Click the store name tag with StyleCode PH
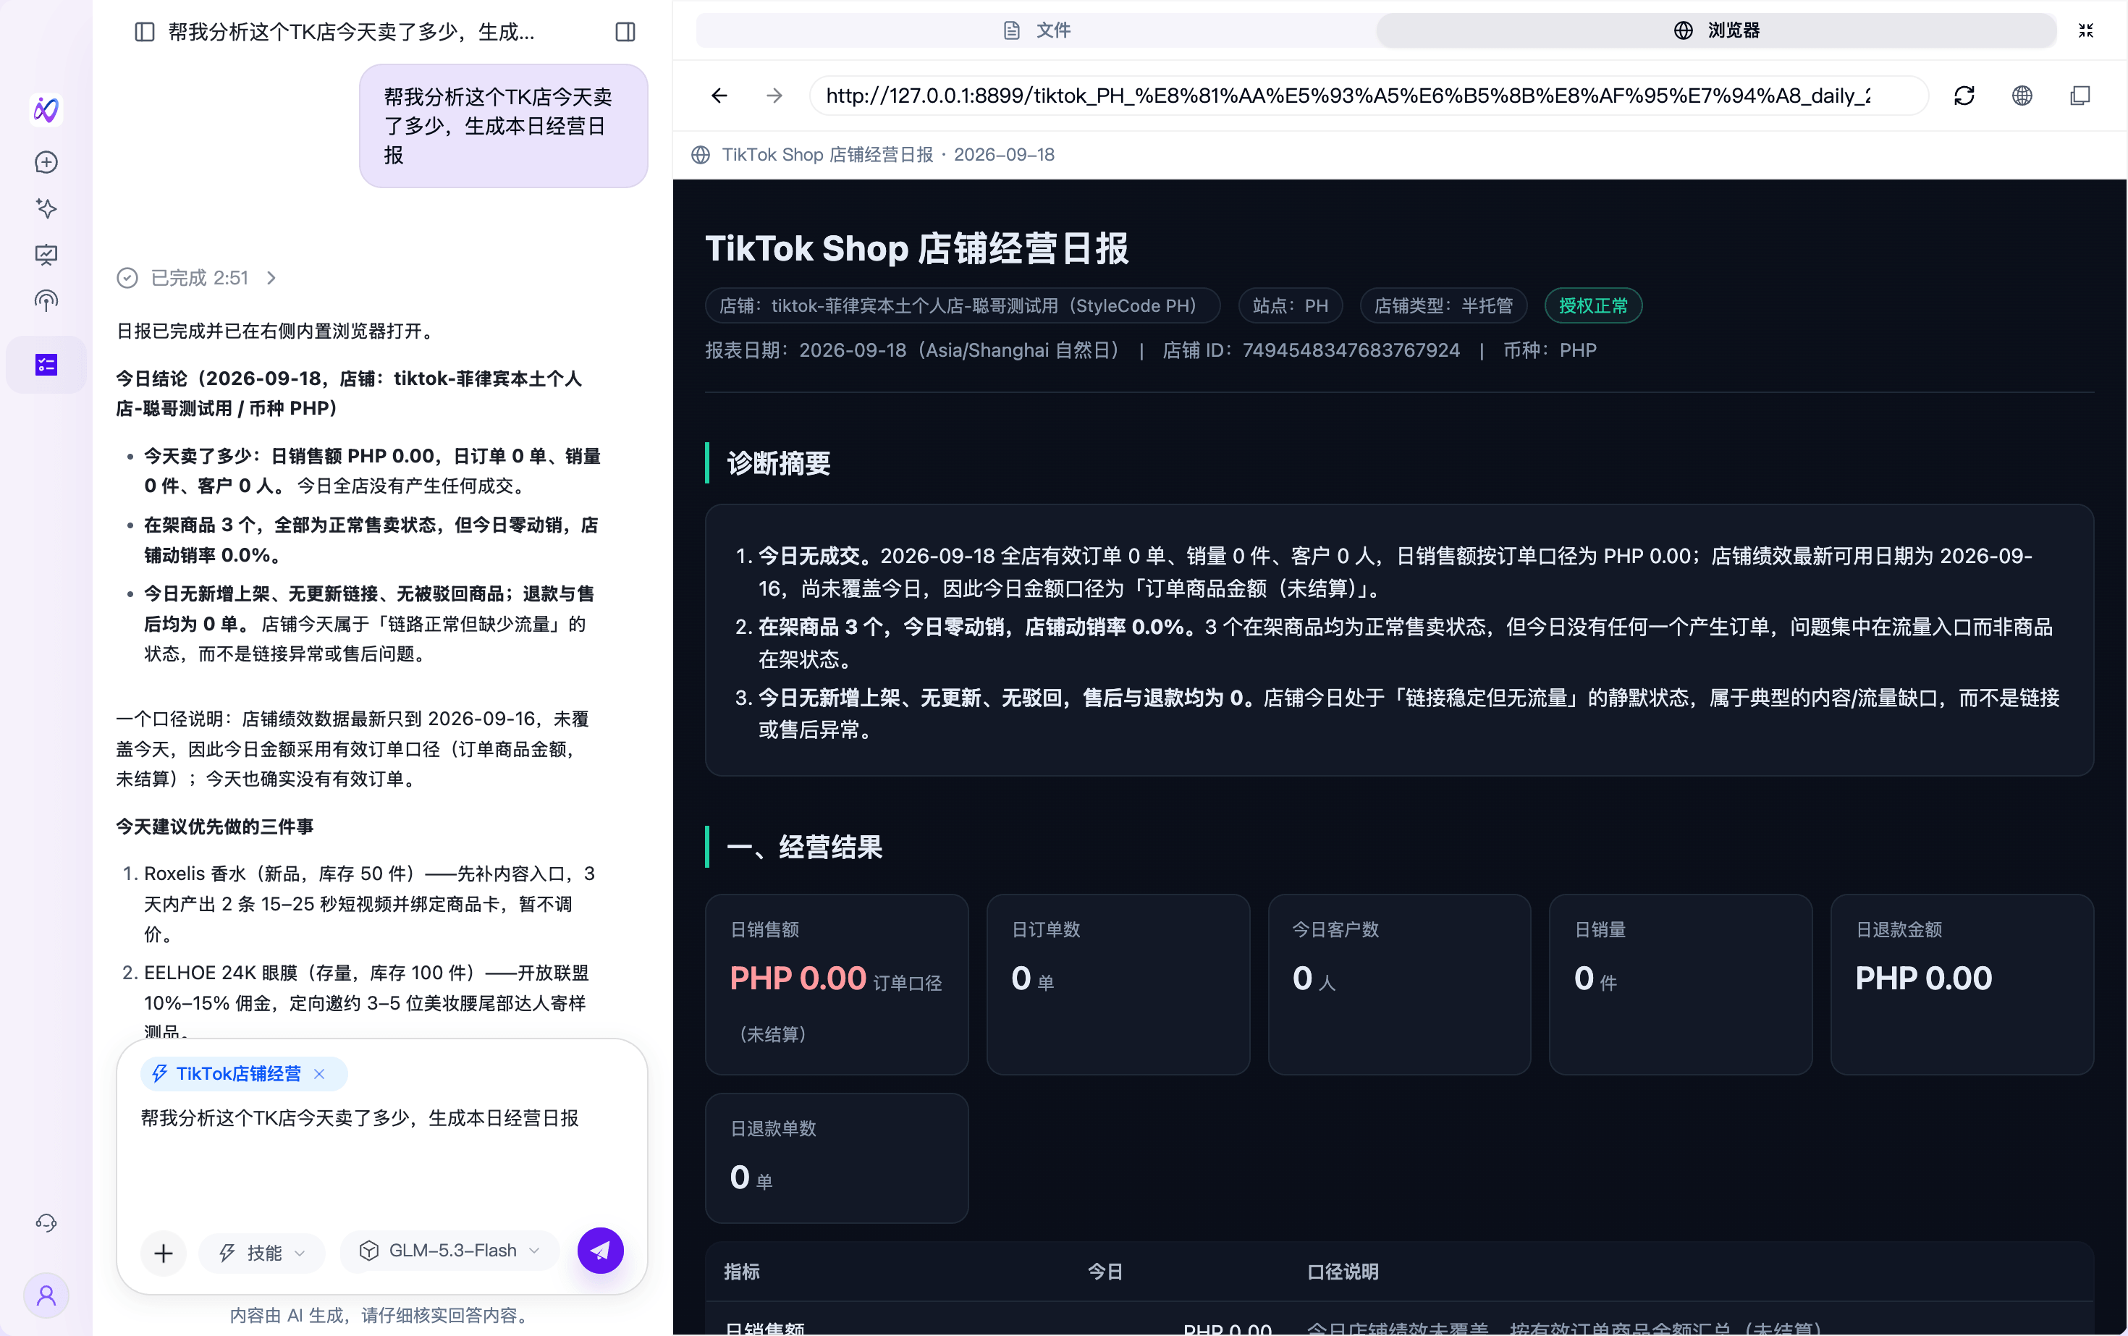The image size is (2128, 1336). point(963,305)
